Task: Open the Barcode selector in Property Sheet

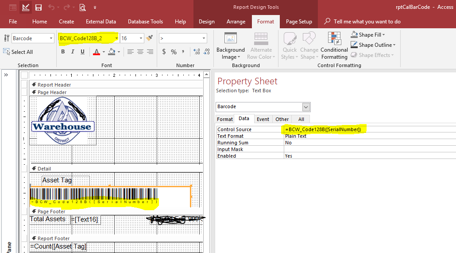Action: (305, 107)
